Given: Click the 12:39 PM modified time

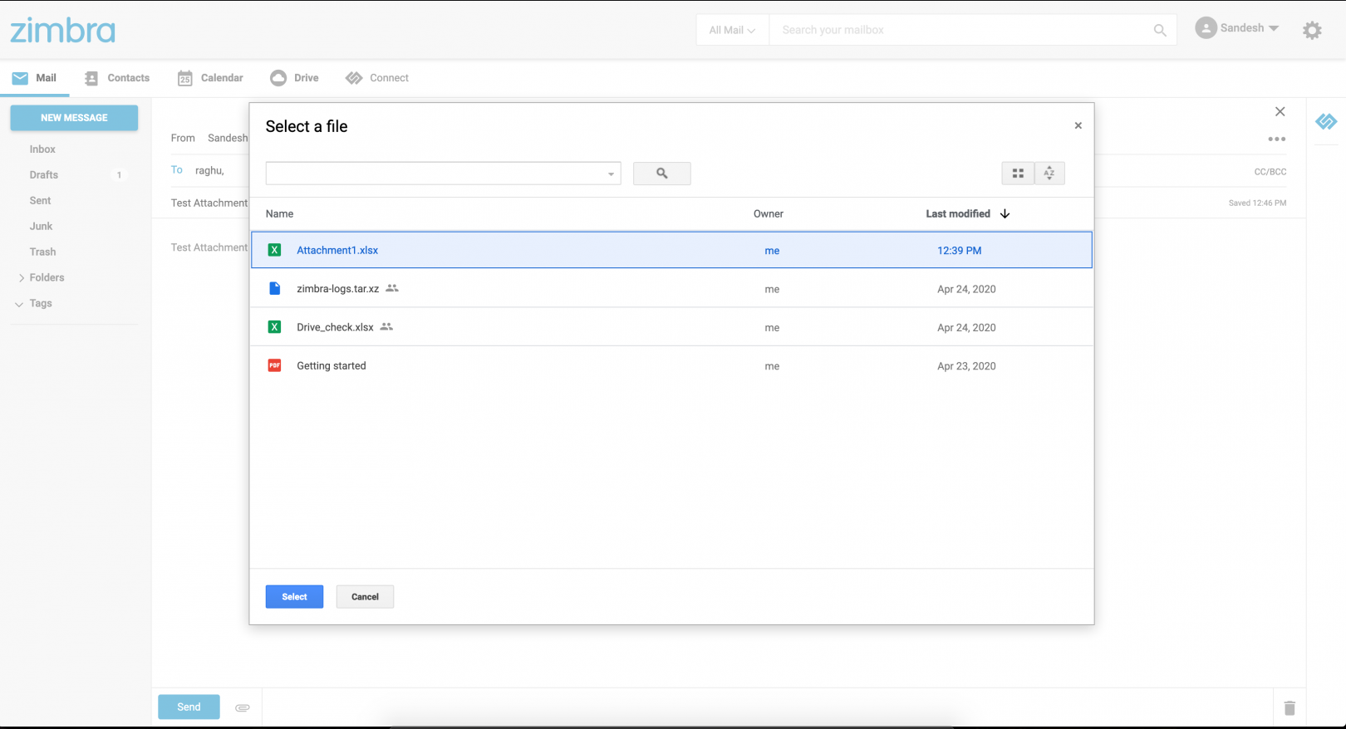Looking at the screenshot, I should [x=960, y=250].
